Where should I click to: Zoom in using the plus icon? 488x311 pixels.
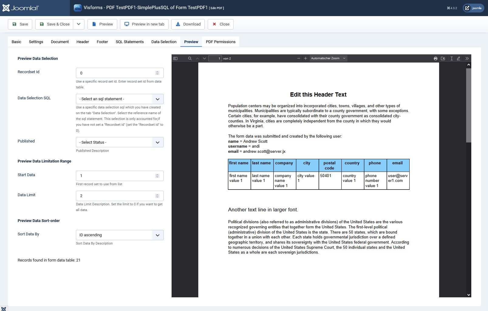pyautogui.click(x=305, y=58)
